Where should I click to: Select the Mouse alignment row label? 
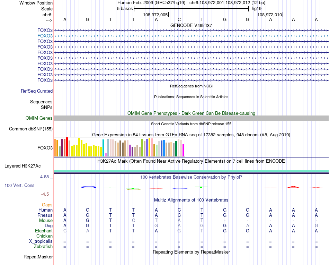tap(46, 221)
